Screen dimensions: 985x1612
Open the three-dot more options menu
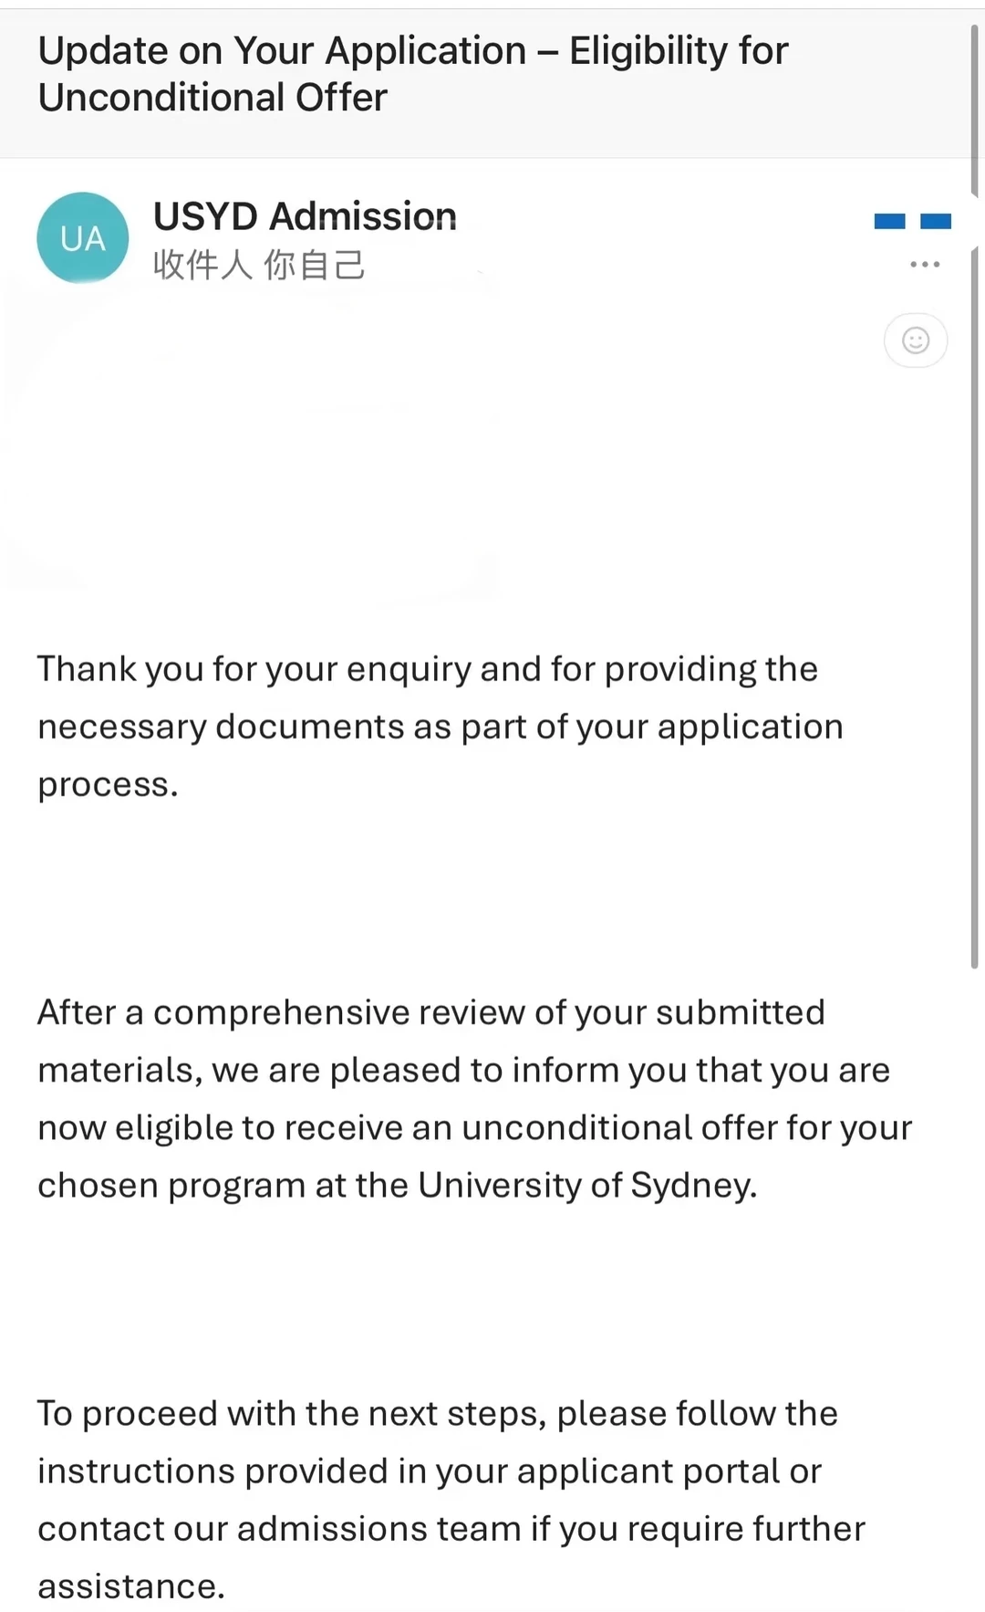coord(925,265)
